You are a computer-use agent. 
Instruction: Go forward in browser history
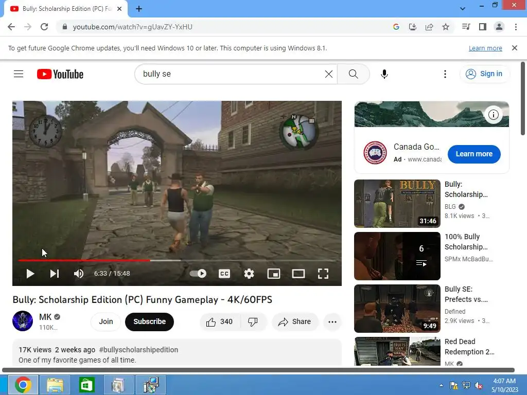[x=28, y=27]
